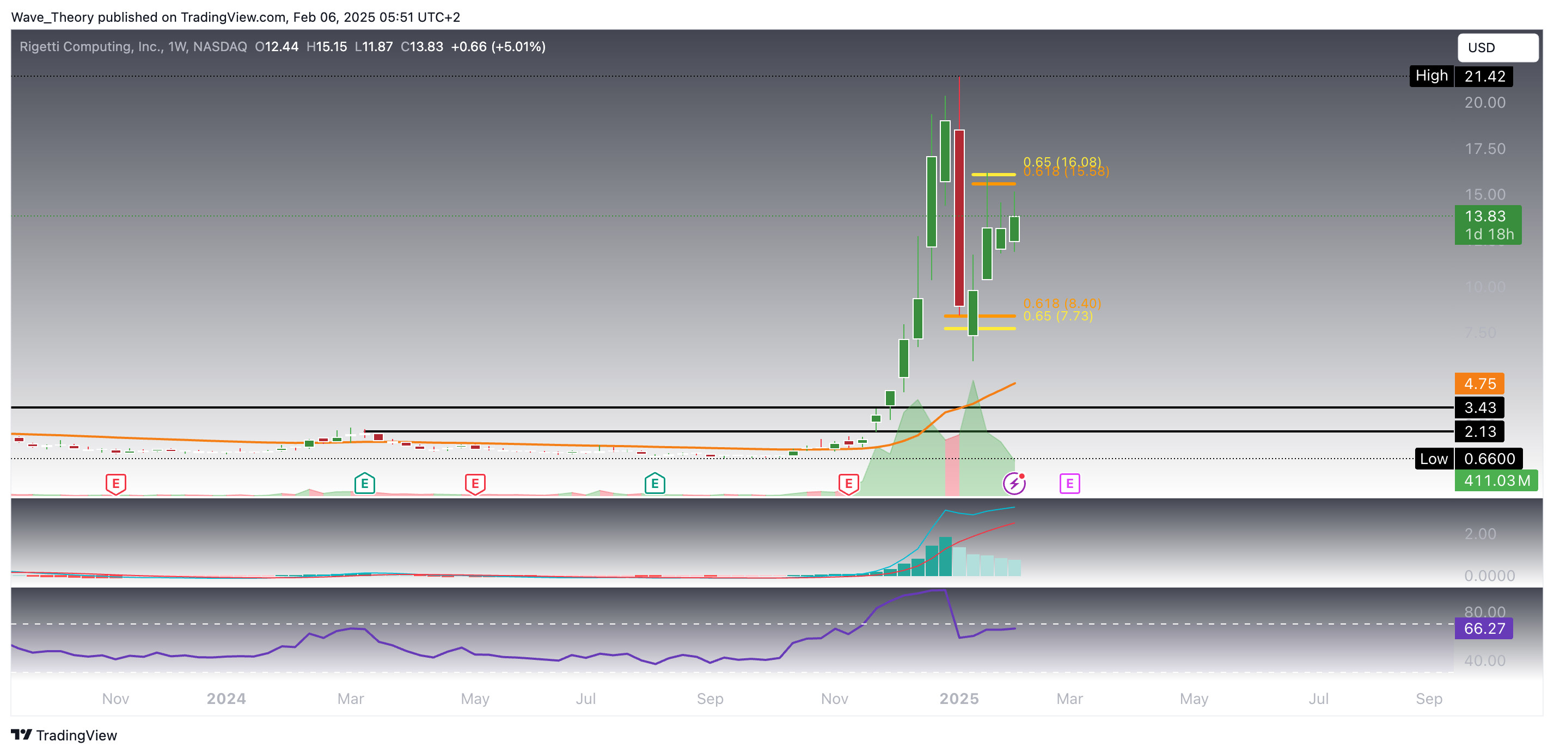Screen dimensions: 1554x754
Task: Click the magenta upcoming earnings marker
Action: point(1069,484)
